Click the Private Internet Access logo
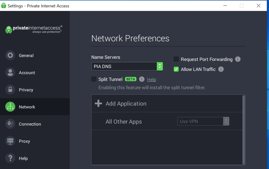This screenshot has height=169, width=269. pos(34,29)
